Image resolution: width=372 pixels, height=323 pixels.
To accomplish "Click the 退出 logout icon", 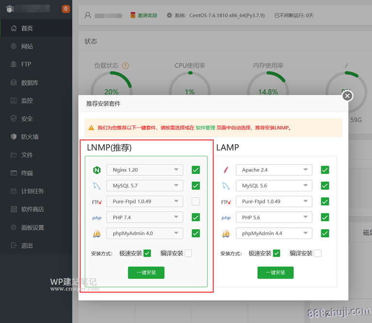I will coord(14,245).
